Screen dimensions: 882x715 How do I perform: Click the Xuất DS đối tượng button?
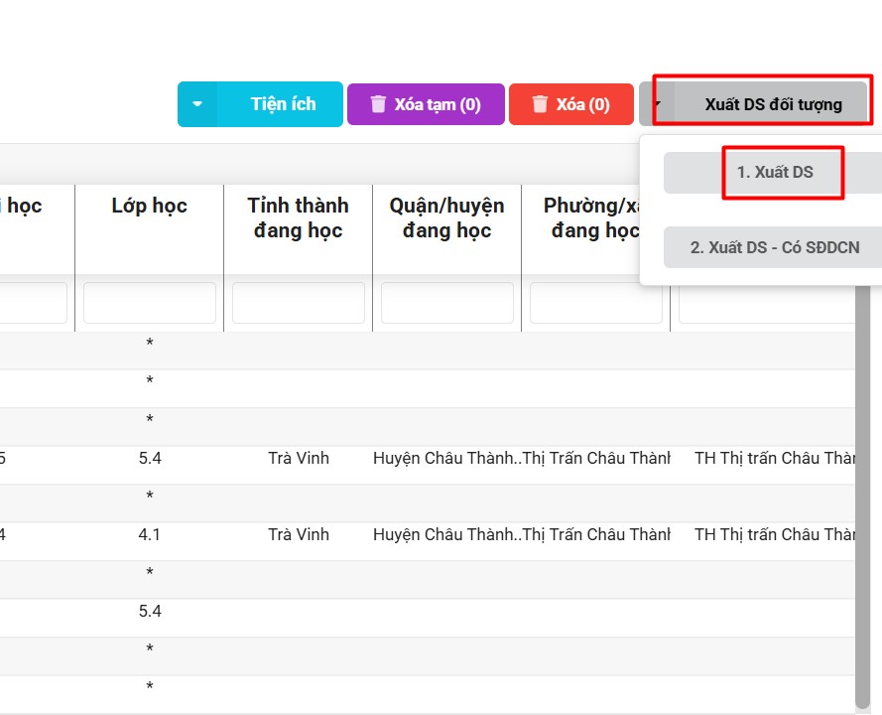point(773,104)
